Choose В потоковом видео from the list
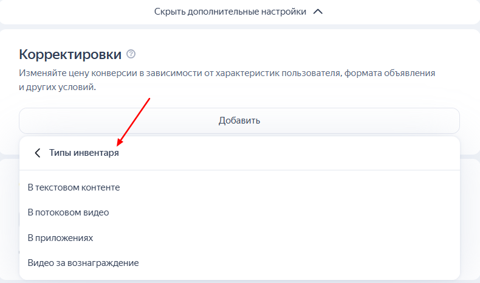Image resolution: width=480 pixels, height=283 pixels. (x=68, y=212)
